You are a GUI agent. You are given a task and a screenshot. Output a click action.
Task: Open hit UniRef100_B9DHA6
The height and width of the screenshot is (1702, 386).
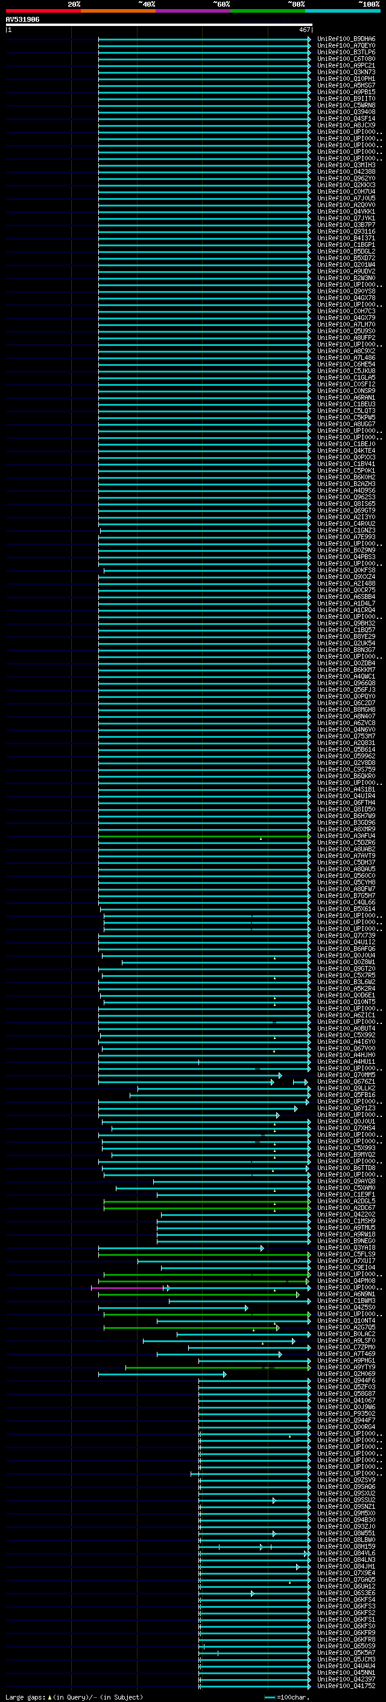(x=346, y=39)
